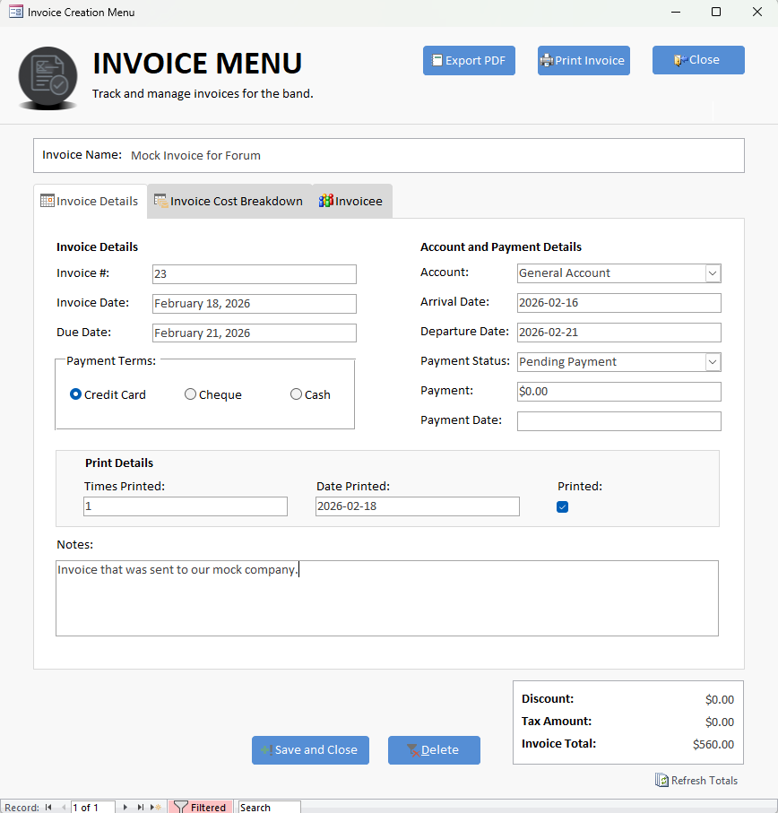
Task: Click the Print Invoice button
Action: coord(583,61)
